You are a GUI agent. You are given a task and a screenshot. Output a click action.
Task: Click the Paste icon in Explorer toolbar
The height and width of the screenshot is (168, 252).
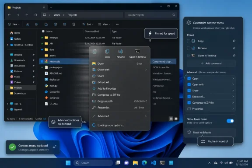(46, 24)
